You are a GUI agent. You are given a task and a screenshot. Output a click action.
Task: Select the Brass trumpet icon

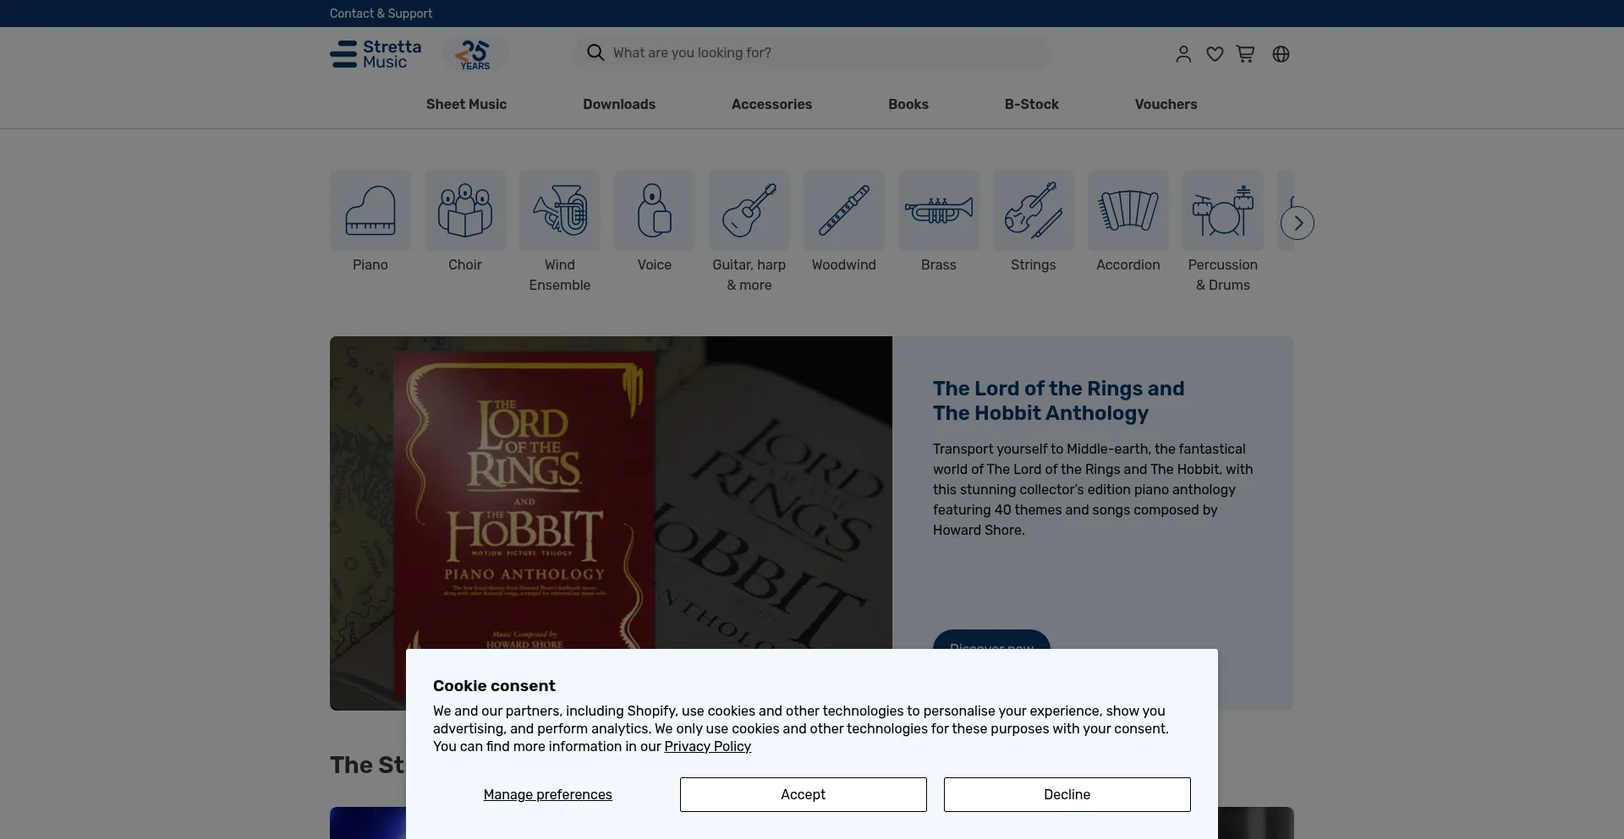[x=939, y=210]
